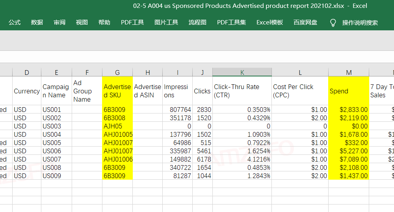Open the PDF工具集 tab

click(x=231, y=22)
